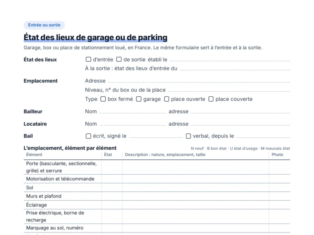Image resolution: width=314 pixels, height=235 pixels.
Task: Click the "Emplacement" section label
Action: point(40,81)
